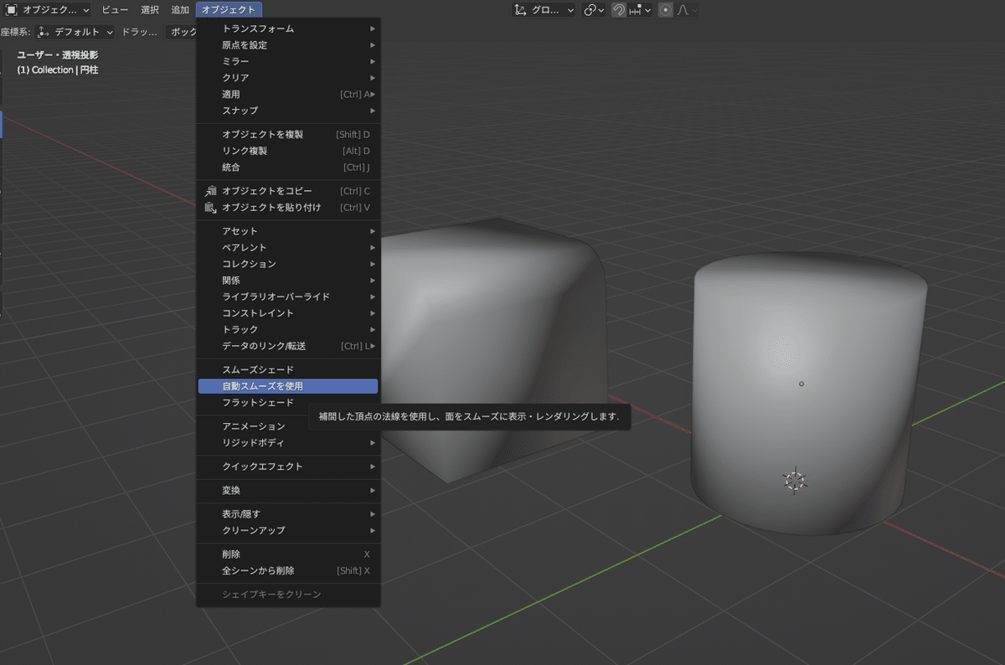Open the 選択 menu

(150, 10)
